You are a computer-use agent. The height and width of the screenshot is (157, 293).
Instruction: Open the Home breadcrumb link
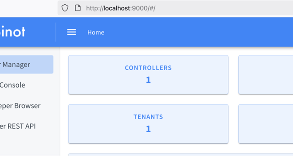pos(96,32)
